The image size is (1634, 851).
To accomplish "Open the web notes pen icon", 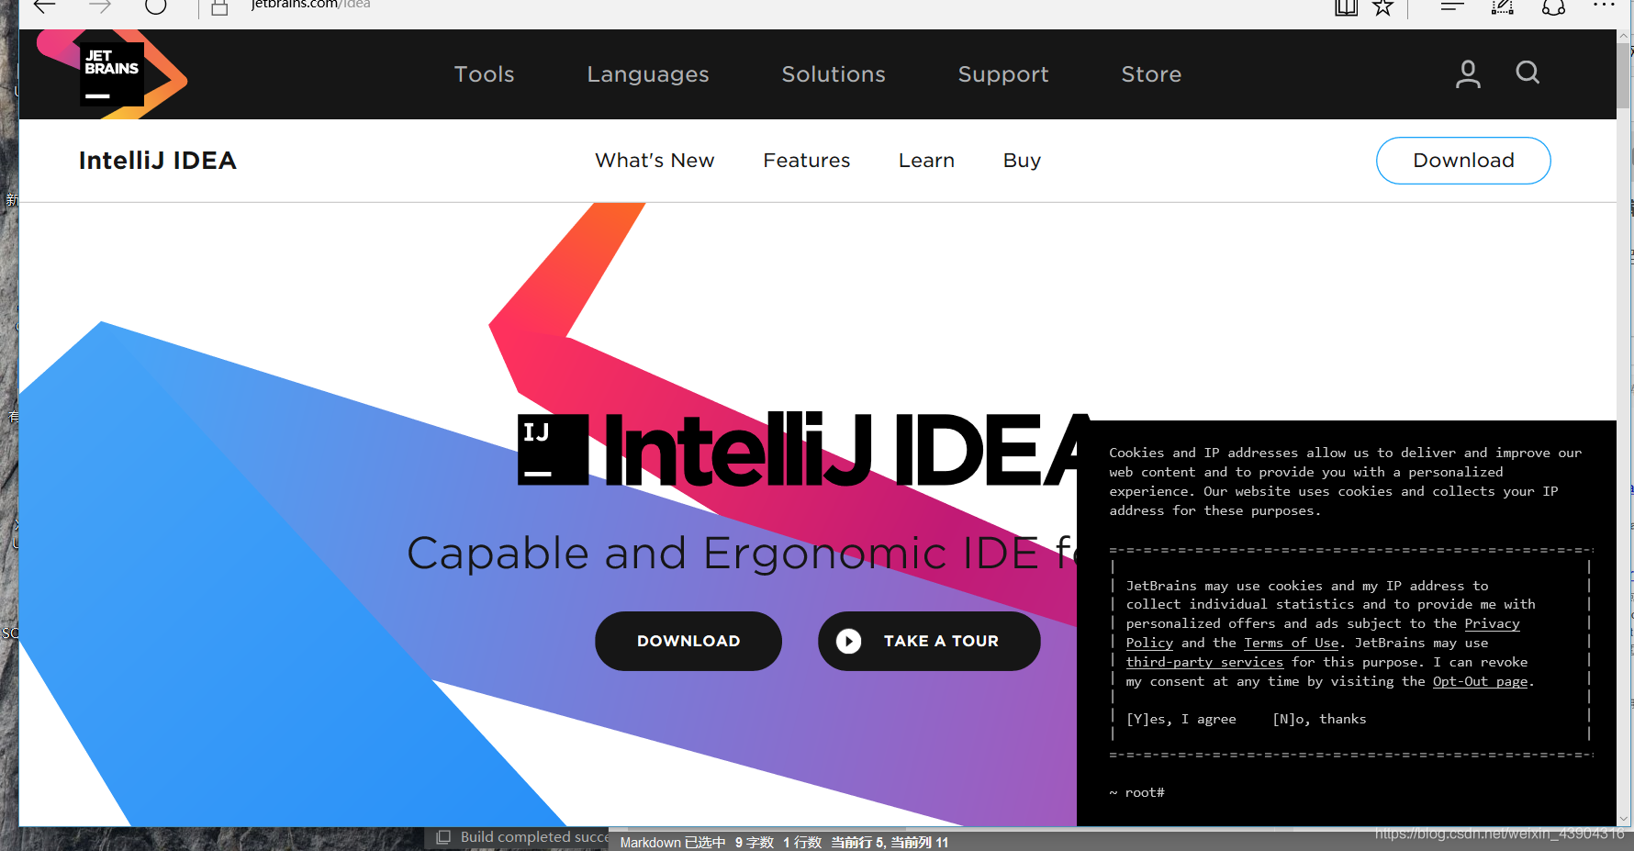I will (x=1503, y=7).
